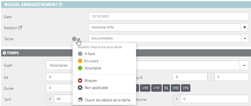Click the percent symbol addon
The height and width of the screenshot is (106, 251).
click(177, 99)
